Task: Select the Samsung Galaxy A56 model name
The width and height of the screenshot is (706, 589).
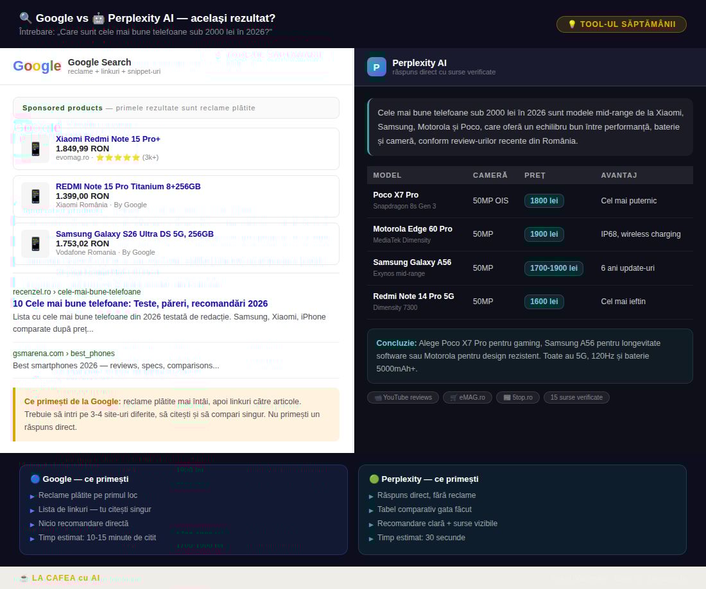Action: click(x=412, y=262)
